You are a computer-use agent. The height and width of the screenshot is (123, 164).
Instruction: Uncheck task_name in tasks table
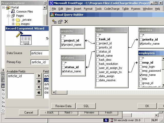click(x=98, y=56)
